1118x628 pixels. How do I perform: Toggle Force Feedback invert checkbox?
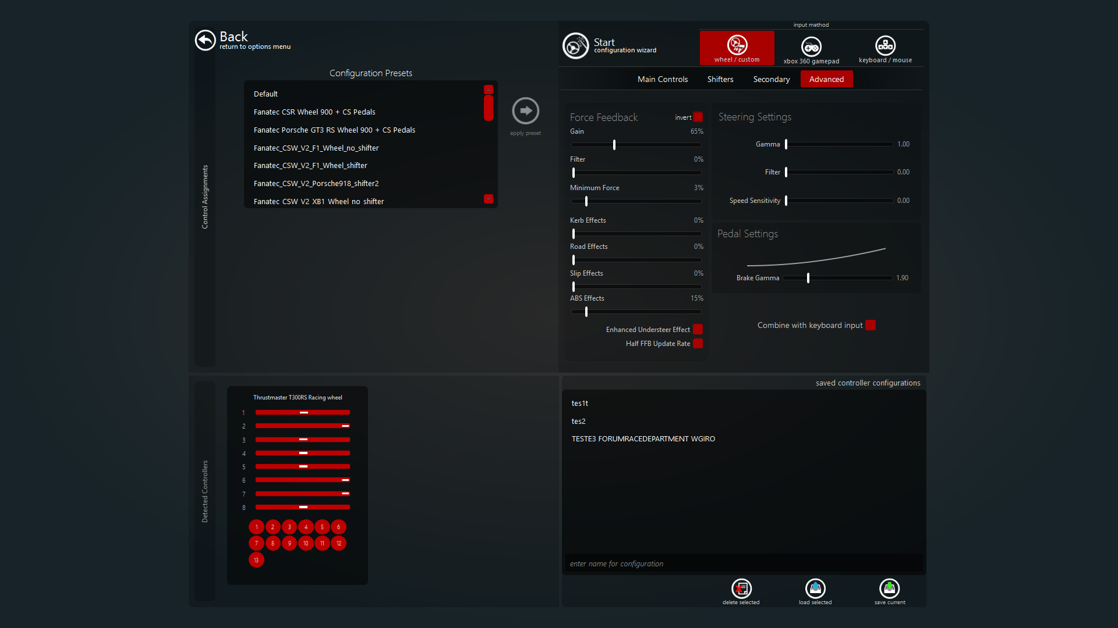698,117
